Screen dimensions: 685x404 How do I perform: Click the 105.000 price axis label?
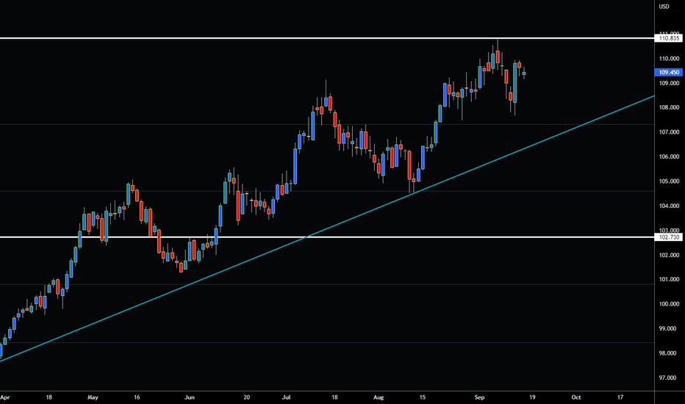pyautogui.click(x=669, y=181)
